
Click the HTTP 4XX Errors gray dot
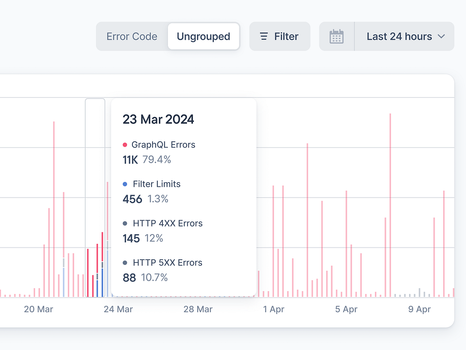[x=125, y=223]
